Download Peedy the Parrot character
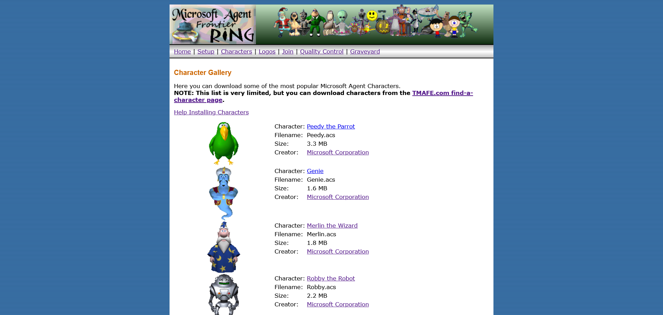Image resolution: width=663 pixels, height=315 pixels. click(331, 126)
